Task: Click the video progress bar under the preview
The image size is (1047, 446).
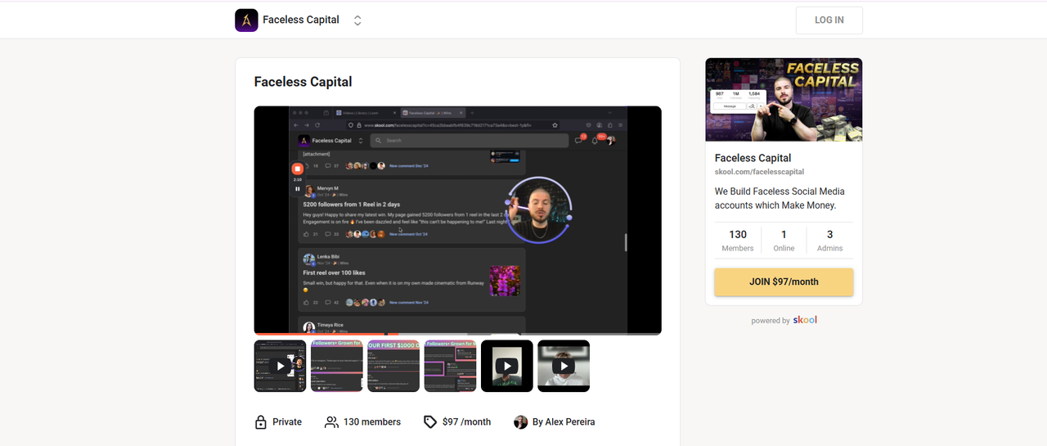Action: (457, 333)
